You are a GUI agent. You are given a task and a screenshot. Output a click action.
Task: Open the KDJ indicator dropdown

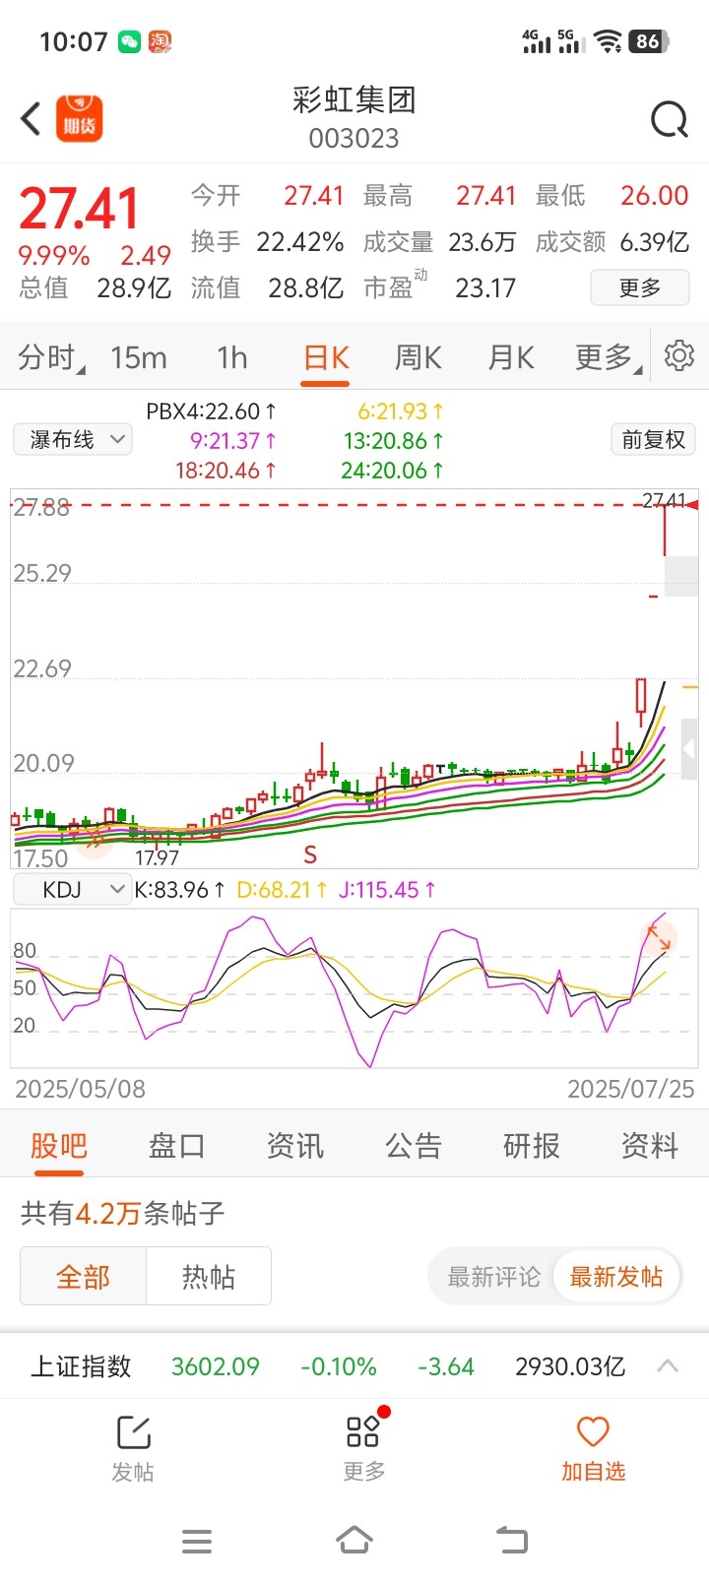[x=72, y=890]
